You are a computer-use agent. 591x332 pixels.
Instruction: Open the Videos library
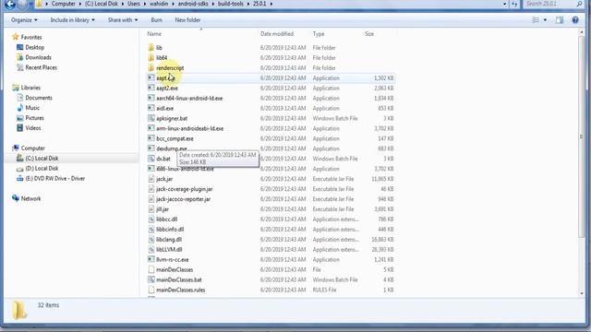33,128
